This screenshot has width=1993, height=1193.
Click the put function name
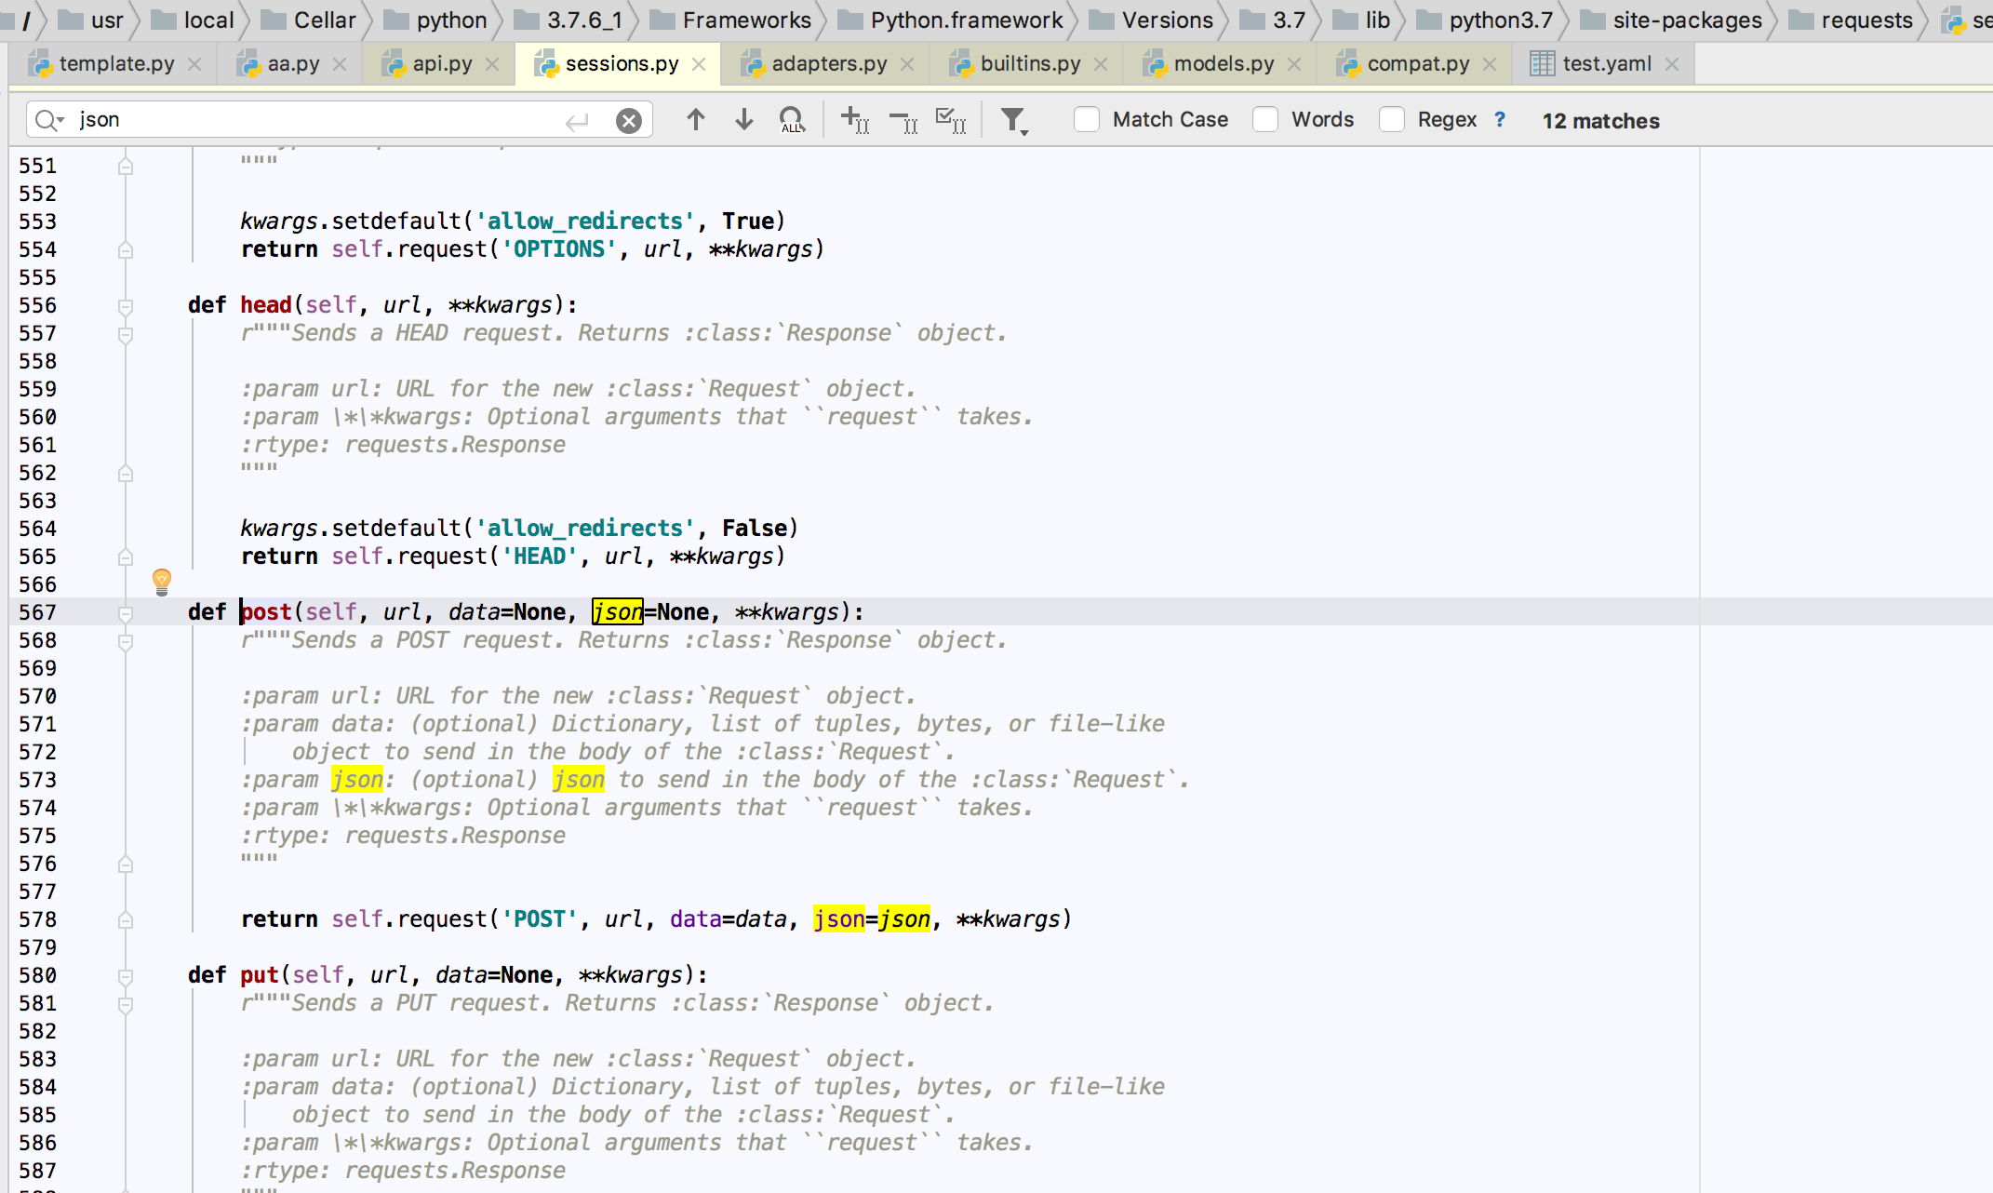[x=260, y=974]
